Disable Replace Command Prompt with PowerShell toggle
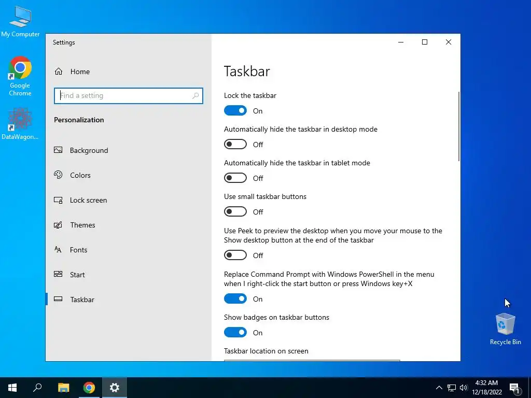The height and width of the screenshot is (398, 531). pos(235,299)
